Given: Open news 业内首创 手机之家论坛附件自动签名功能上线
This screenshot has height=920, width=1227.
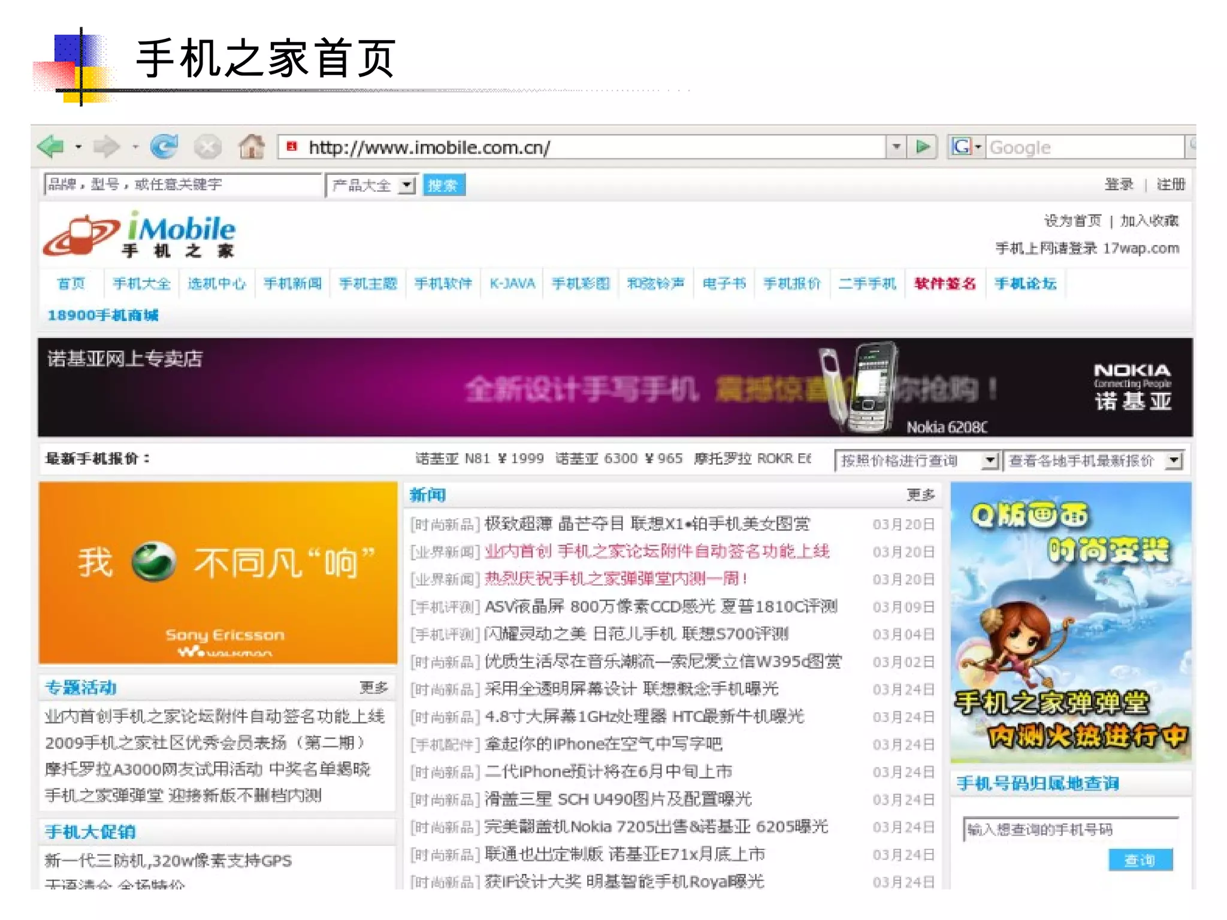Looking at the screenshot, I should click(657, 551).
